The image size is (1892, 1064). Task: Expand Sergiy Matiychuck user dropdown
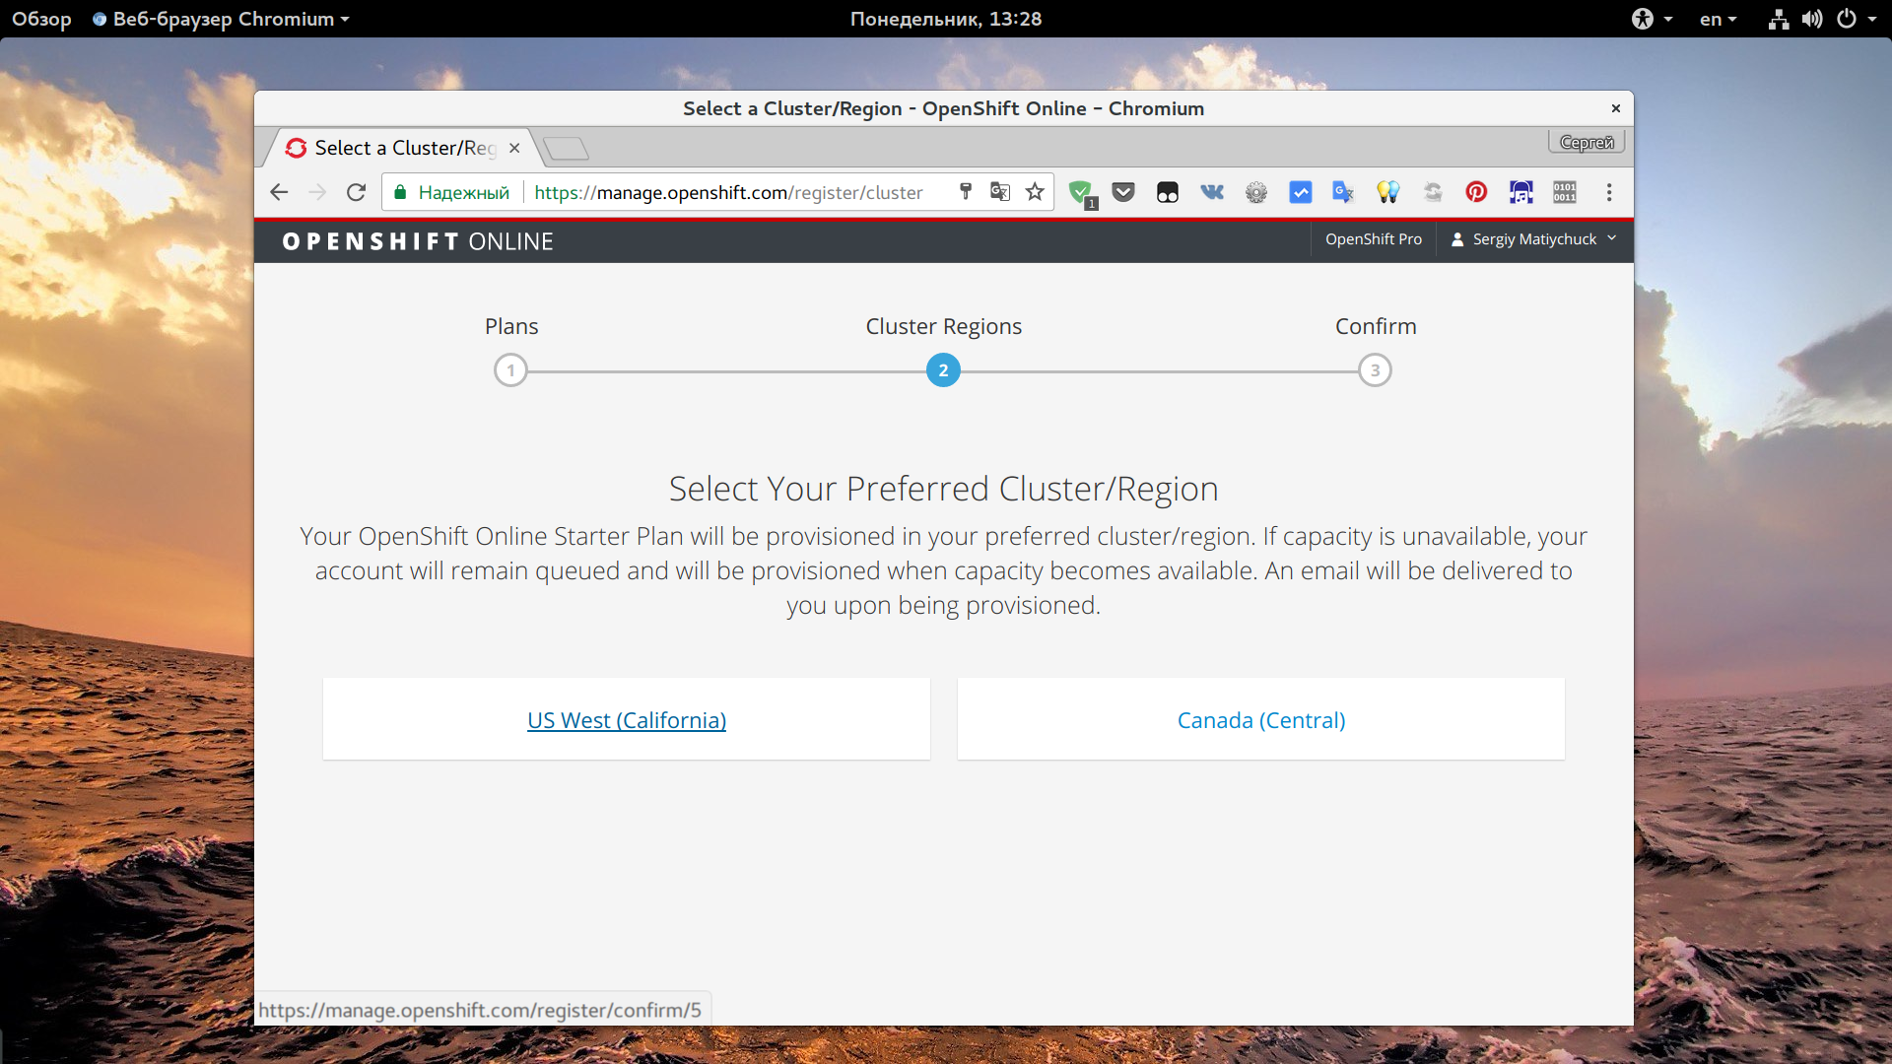[1534, 239]
